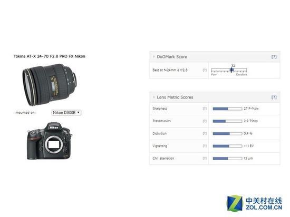Screen dimensions: 290x217
Task: Click the Distortion 0.4 % bar
Action: pos(227,134)
